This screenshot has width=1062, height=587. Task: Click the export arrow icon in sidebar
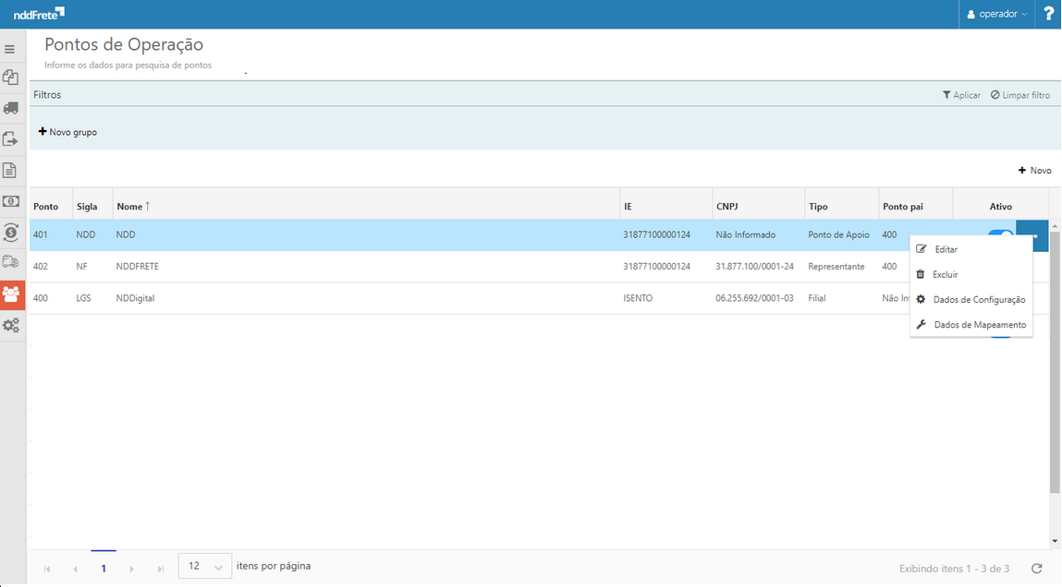tap(11, 139)
